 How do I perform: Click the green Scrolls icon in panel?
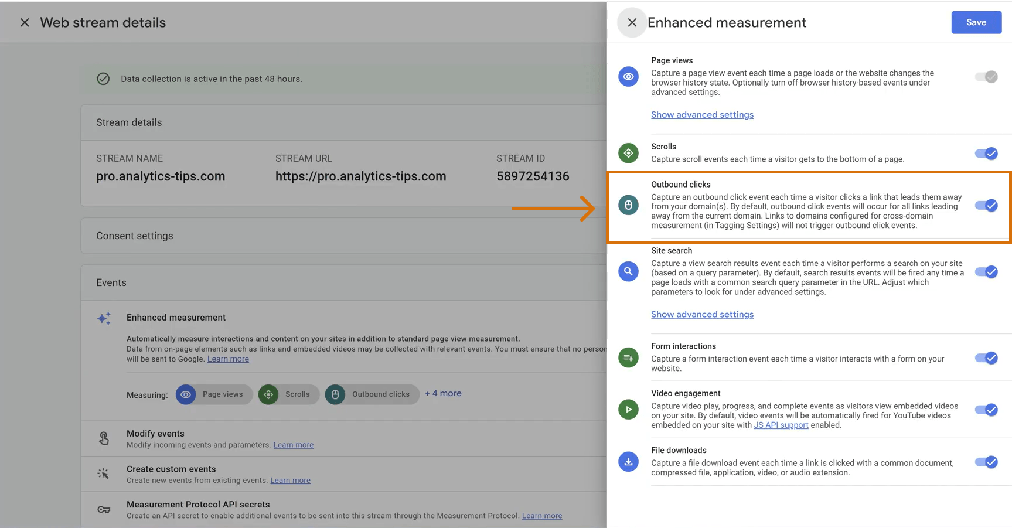(628, 153)
